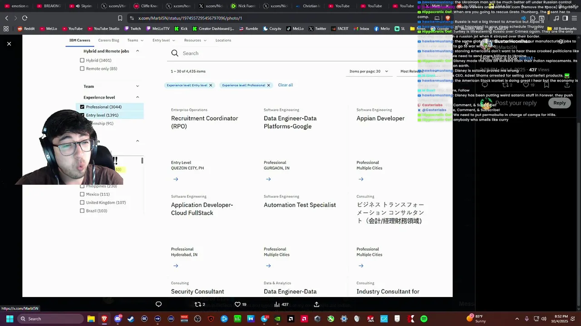Check the Mexico (111) checkbox
The image size is (581, 326).
click(82, 194)
